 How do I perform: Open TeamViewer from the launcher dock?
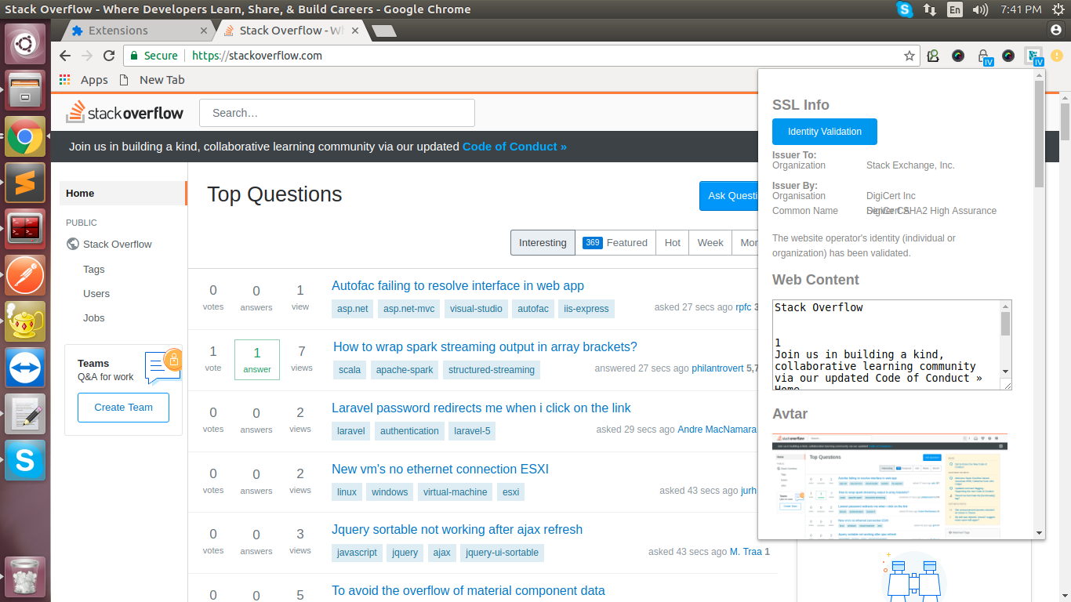point(25,368)
